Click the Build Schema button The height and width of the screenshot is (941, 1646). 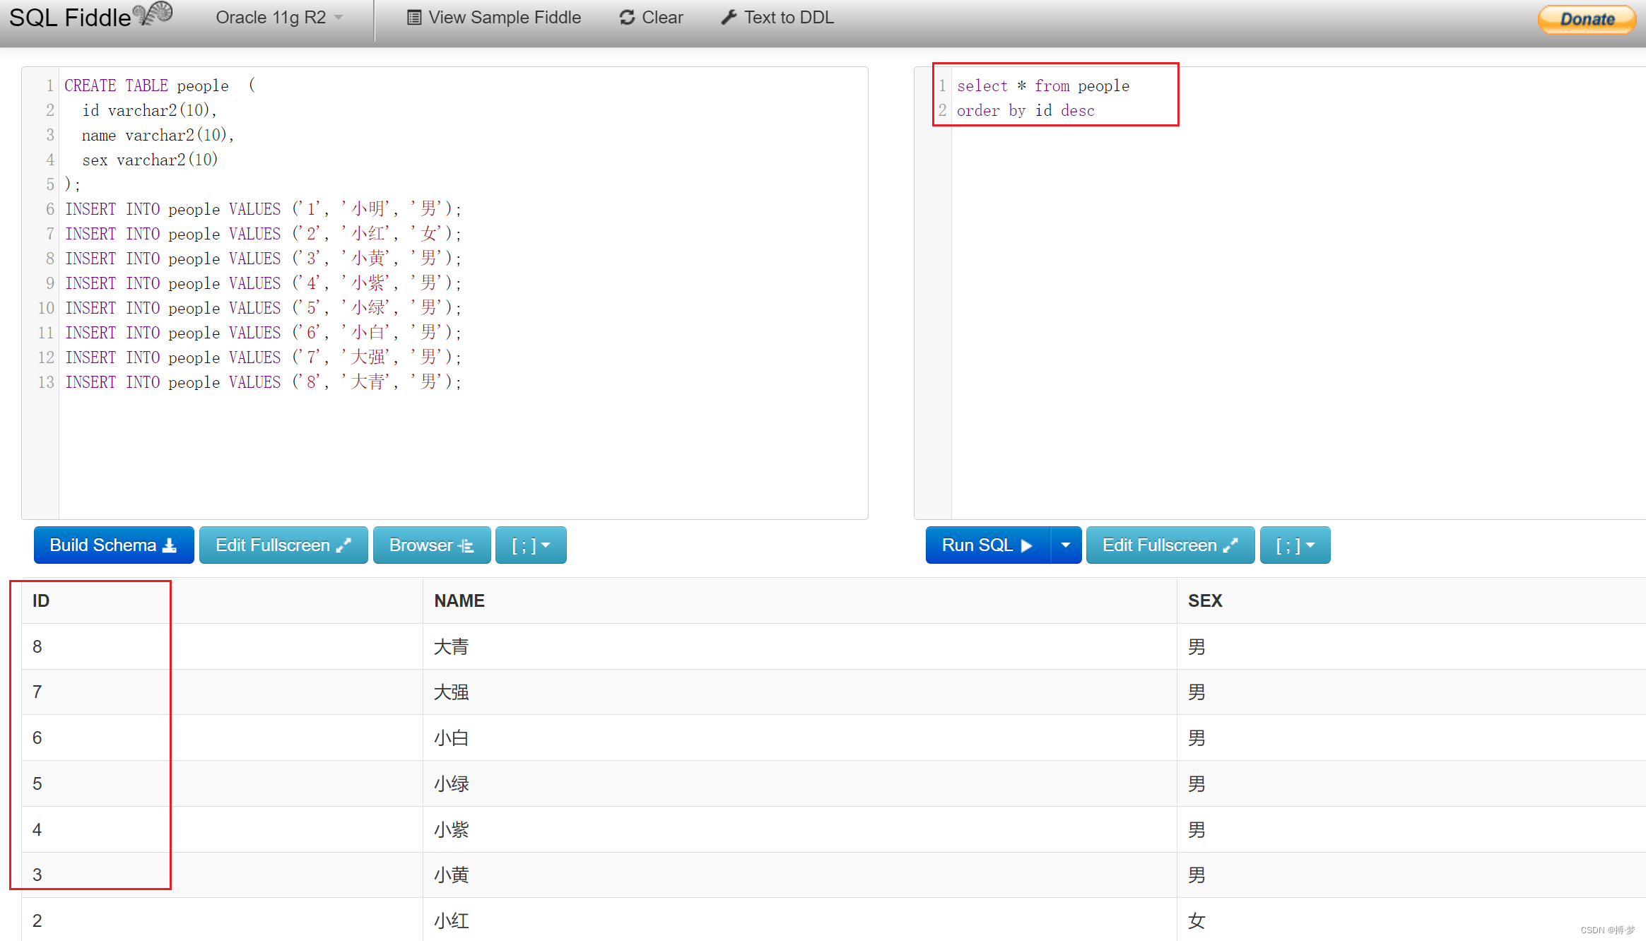pos(113,545)
